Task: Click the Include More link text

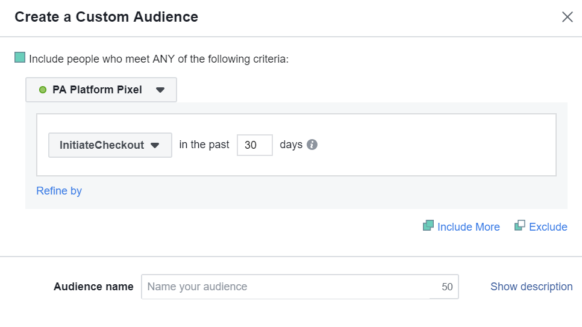Action: click(x=469, y=227)
